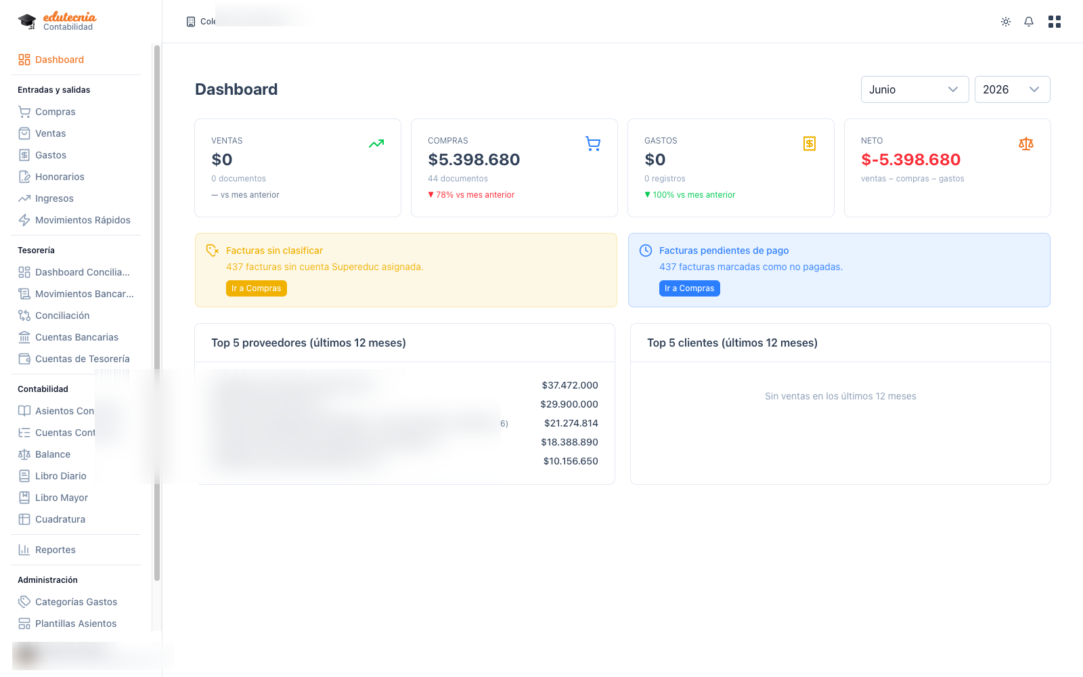Click the Ventas card trending-up icon
Viewport: 1083px width, 677px height.
(x=376, y=144)
